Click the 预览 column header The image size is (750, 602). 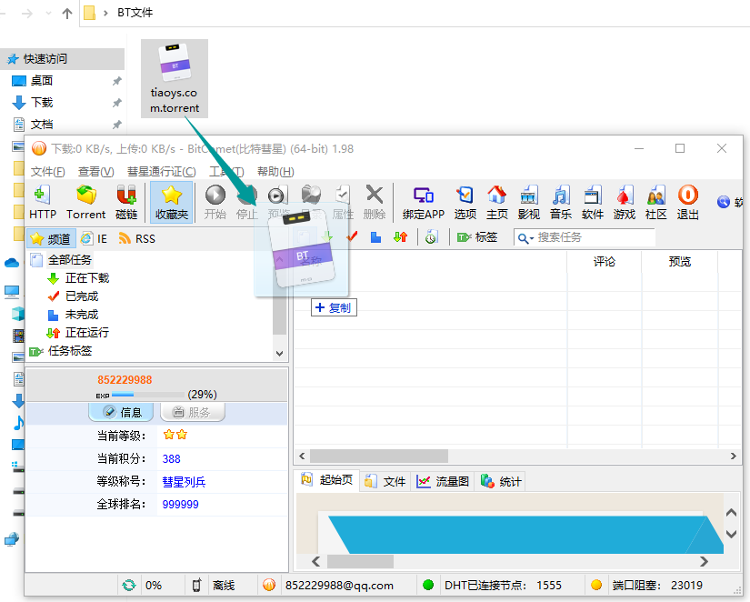pos(680,261)
